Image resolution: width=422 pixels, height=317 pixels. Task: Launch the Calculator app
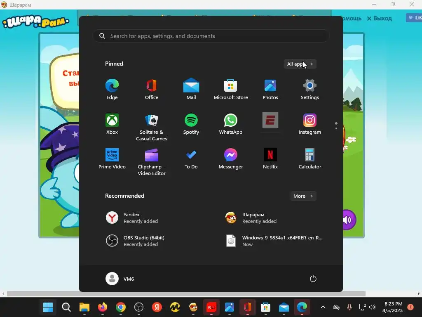point(310,159)
